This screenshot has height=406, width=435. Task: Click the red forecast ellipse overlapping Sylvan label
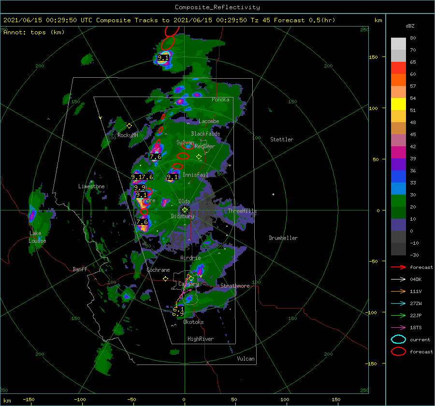click(188, 146)
